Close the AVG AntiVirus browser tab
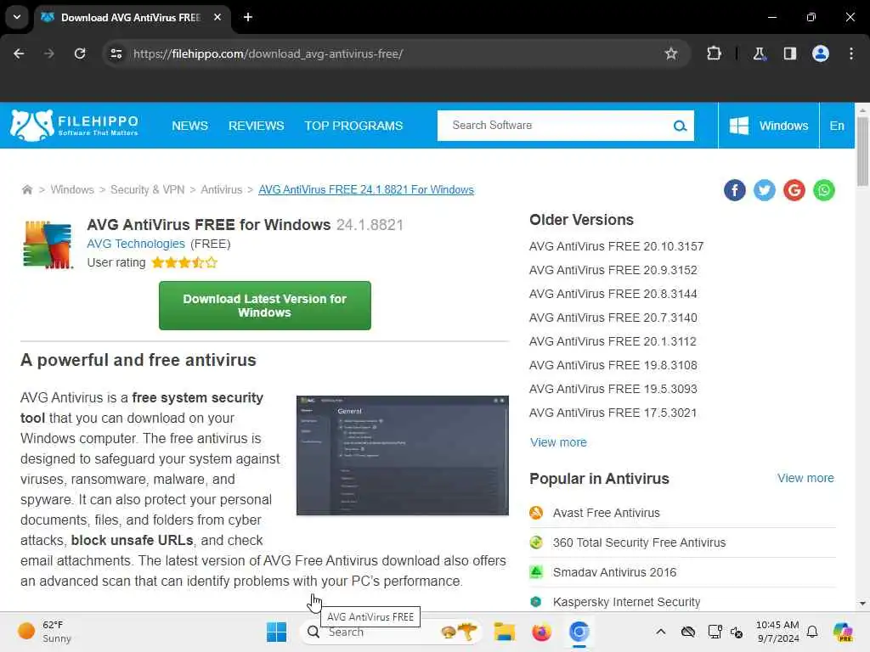The width and height of the screenshot is (870, 652). 217,17
